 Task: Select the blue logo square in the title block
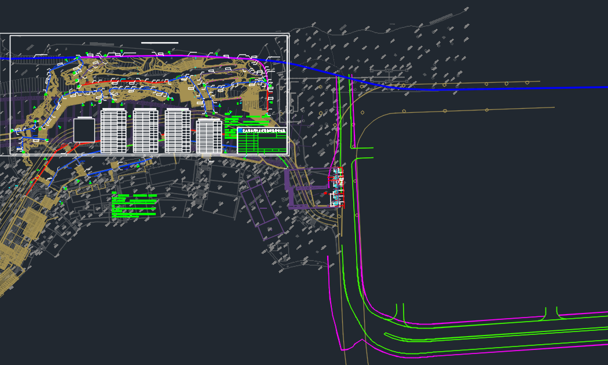click(240, 131)
